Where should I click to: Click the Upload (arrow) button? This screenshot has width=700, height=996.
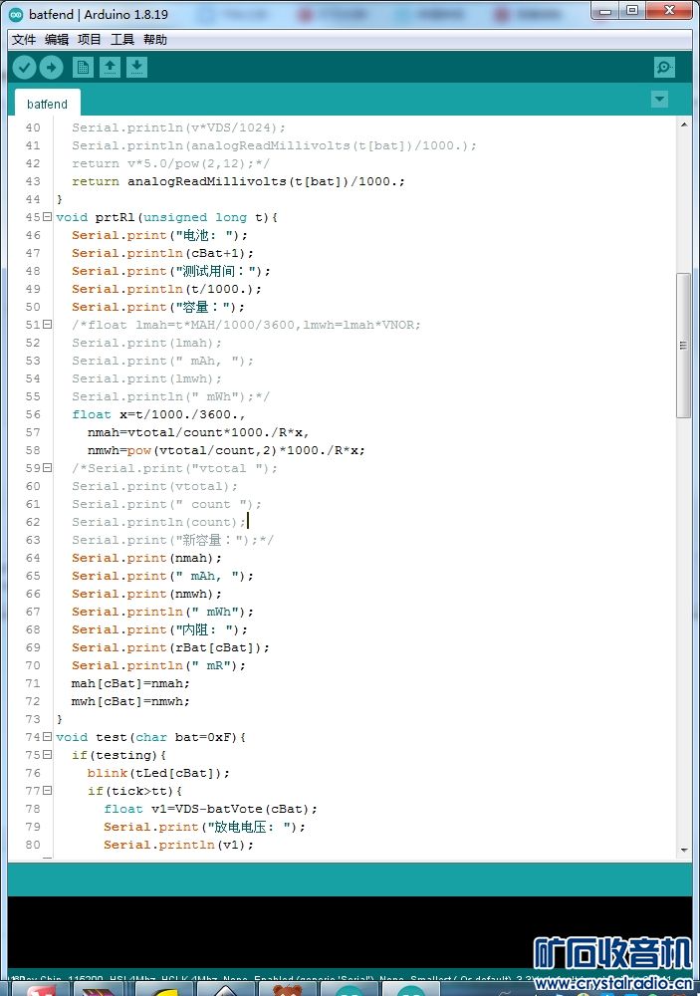point(51,68)
